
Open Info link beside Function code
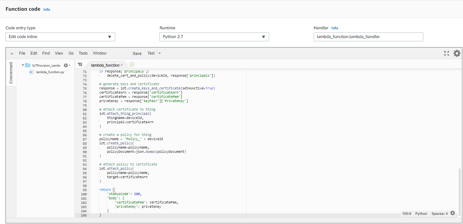(47, 10)
